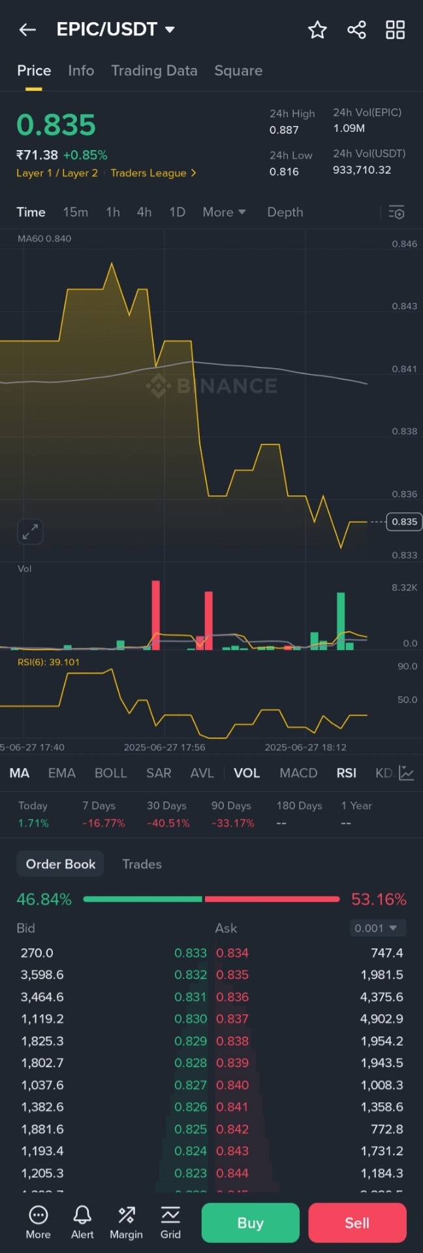Expand chart to fullscreen
Screen dimensions: 423x1253
[30, 532]
